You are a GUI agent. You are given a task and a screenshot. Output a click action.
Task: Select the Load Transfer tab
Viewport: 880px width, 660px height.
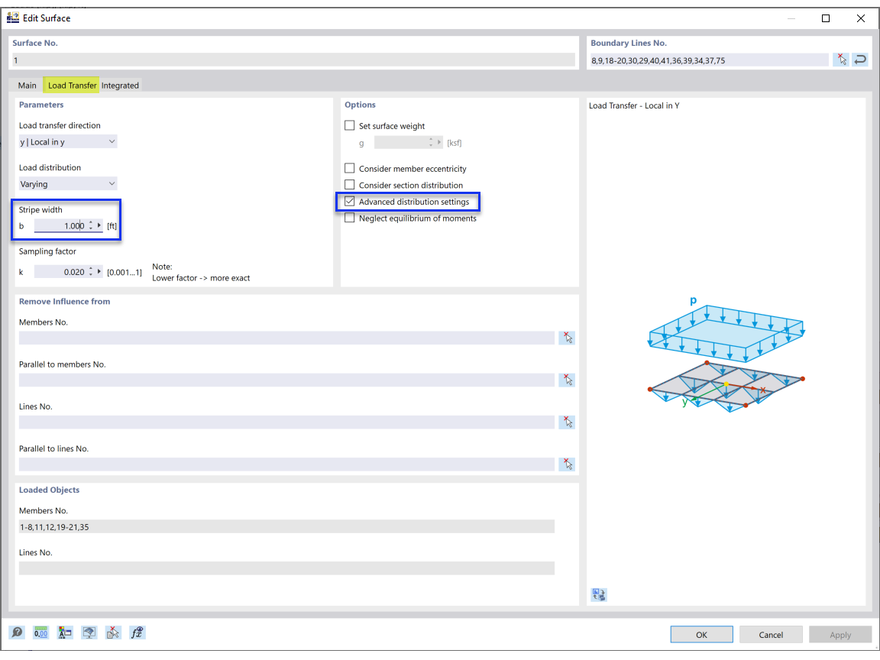point(72,86)
